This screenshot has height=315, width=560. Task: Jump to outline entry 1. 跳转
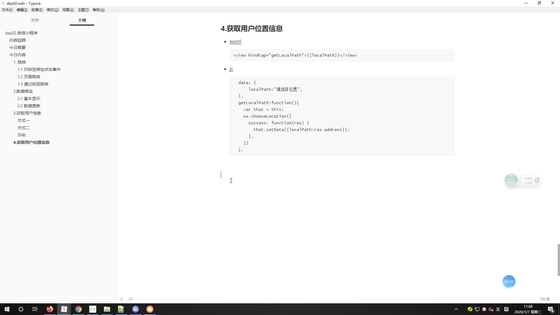pos(20,62)
